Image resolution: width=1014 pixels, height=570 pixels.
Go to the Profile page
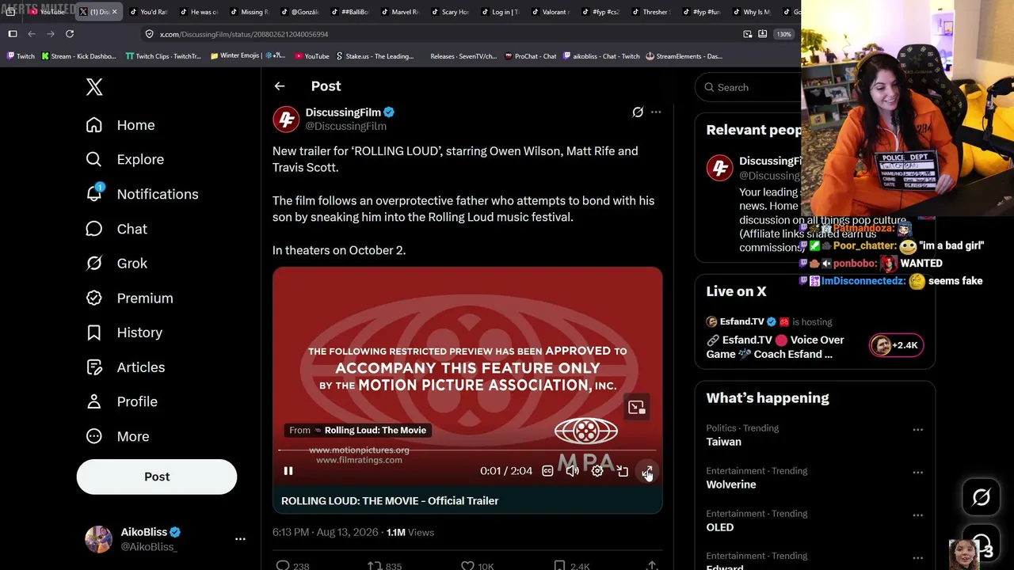(x=121, y=401)
